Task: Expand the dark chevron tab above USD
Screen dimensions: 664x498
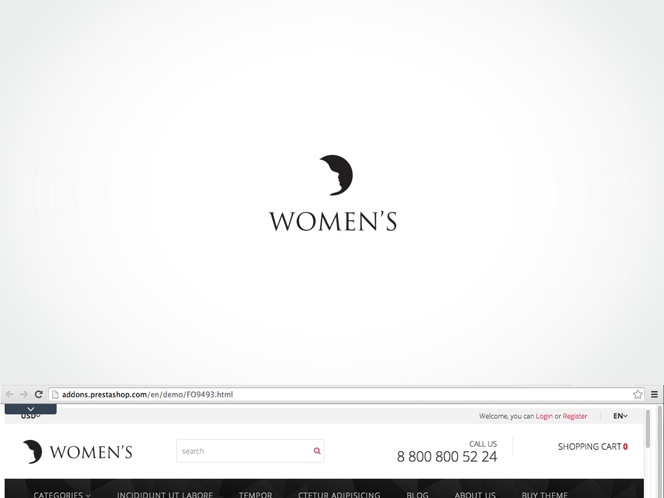Action: tap(30, 409)
